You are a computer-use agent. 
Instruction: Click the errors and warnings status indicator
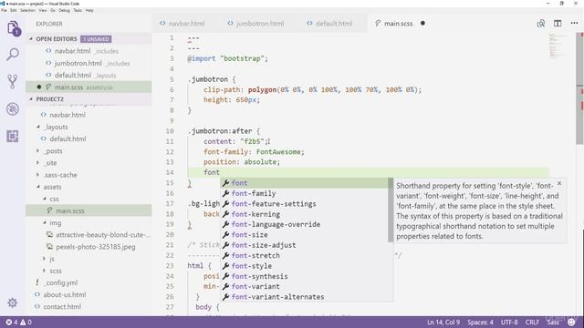[x=18, y=323]
